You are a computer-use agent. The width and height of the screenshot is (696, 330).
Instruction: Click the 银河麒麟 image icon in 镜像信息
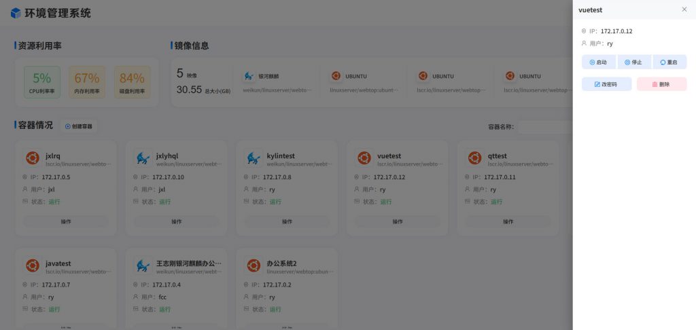coord(248,76)
